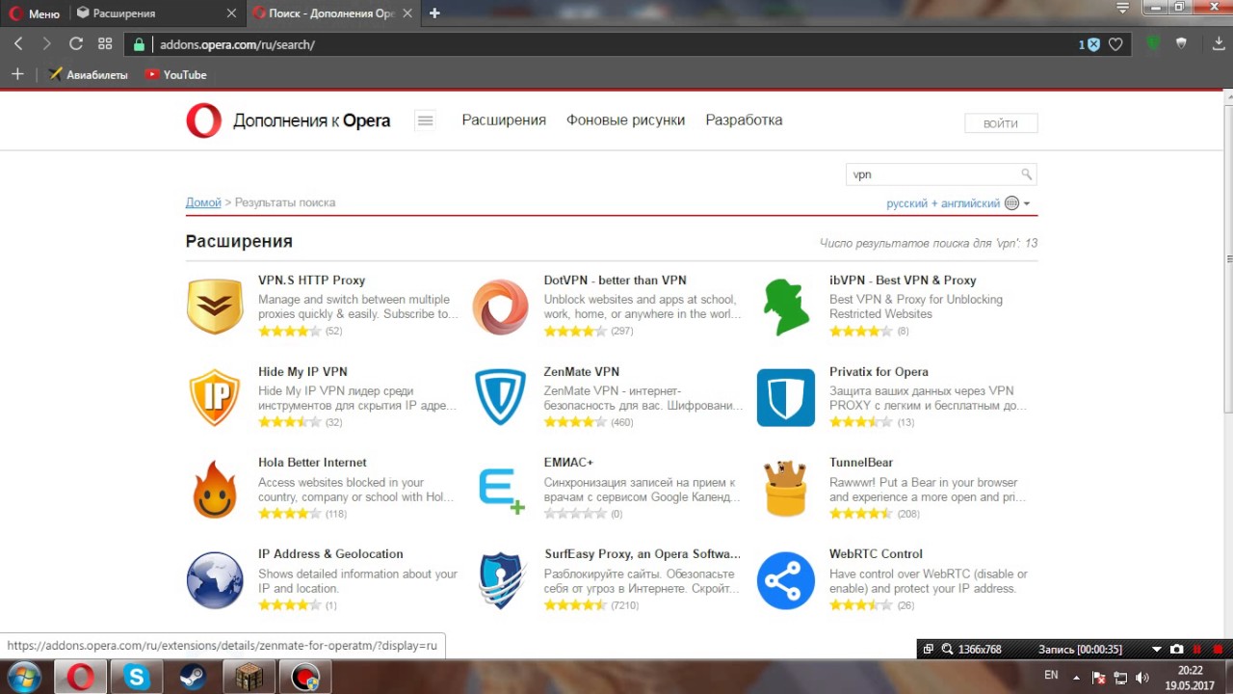Open the YouTube bookmark
Screen dimensions: 1233x694
[x=176, y=74]
